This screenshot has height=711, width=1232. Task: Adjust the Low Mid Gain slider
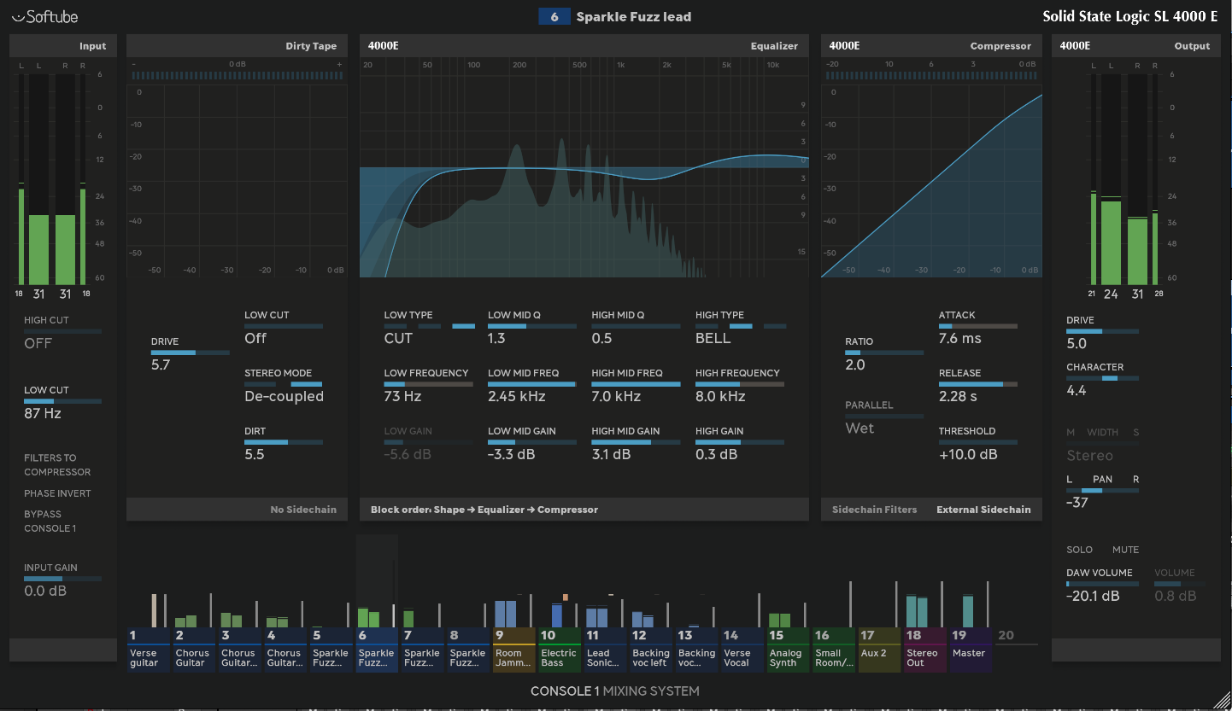coord(532,442)
